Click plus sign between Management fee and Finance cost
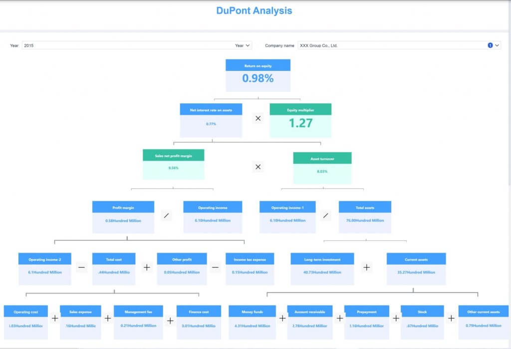Screen dimensions: 511x349 (x=170, y=321)
